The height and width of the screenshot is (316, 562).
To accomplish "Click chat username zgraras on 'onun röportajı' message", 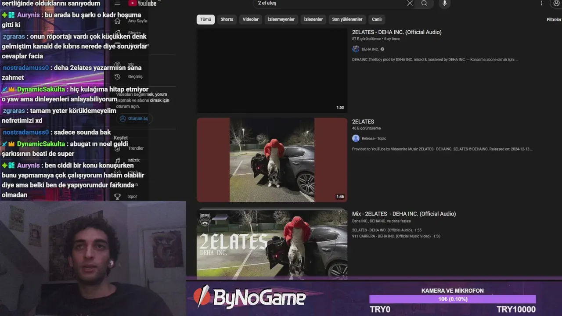I will tap(14, 36).
